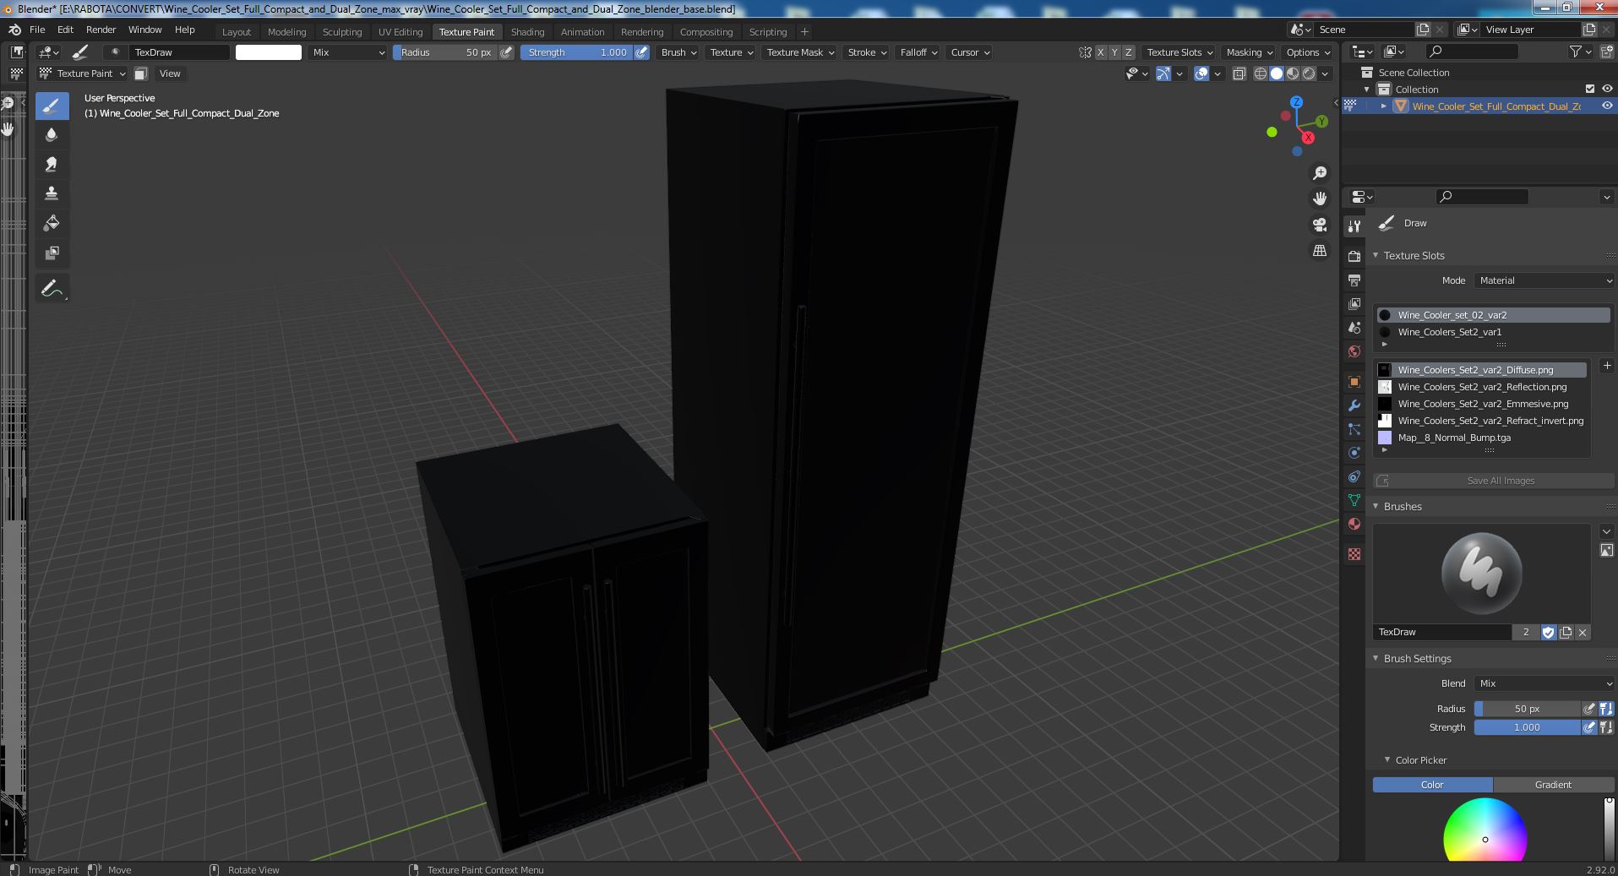The image size is (1618, 876).
Task: Open Mode Material dropdown in Texture Slots
Action: pyautogui.click(x=1544, y=280)
